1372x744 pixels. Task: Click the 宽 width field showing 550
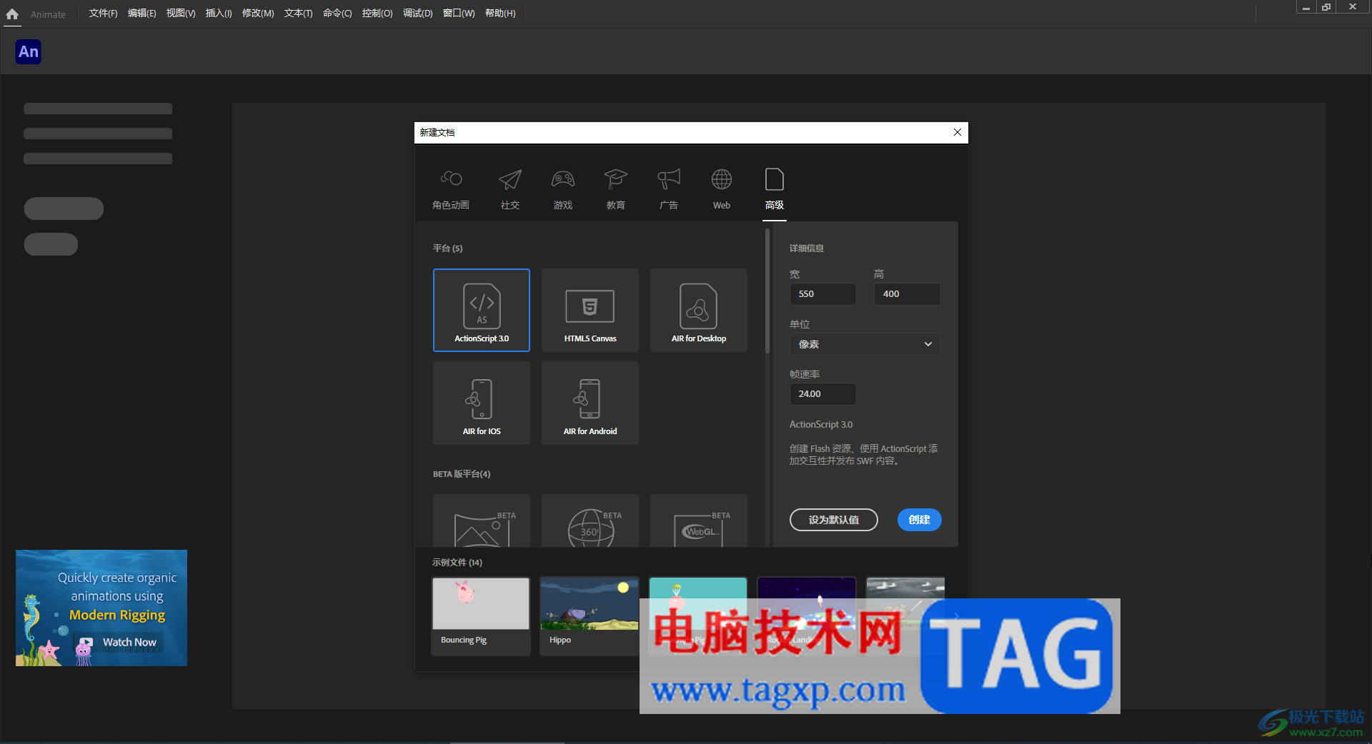pos(822,294)
